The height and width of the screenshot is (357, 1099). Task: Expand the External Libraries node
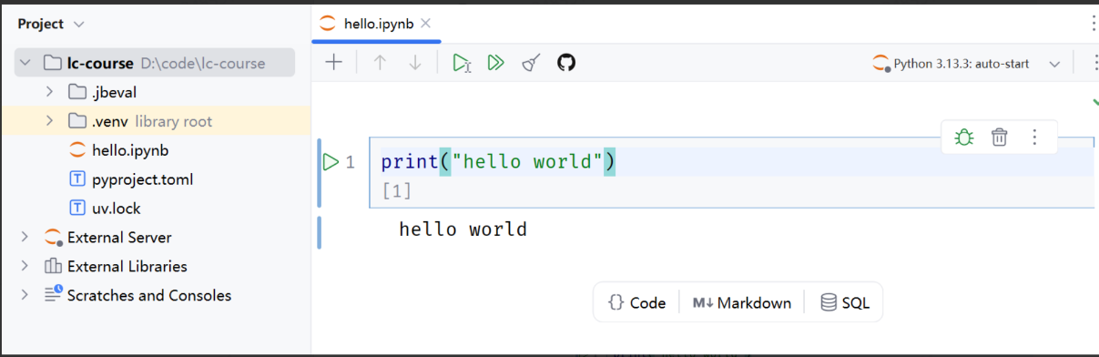pyautogui.click(x=25, y=266)
